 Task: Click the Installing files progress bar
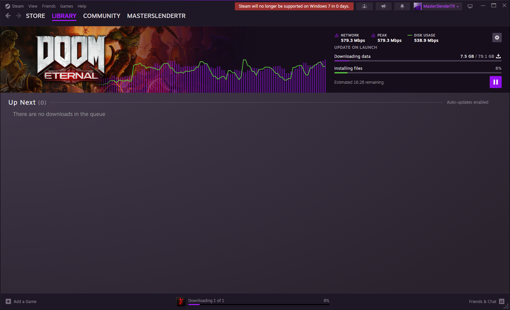click(418, 73)
